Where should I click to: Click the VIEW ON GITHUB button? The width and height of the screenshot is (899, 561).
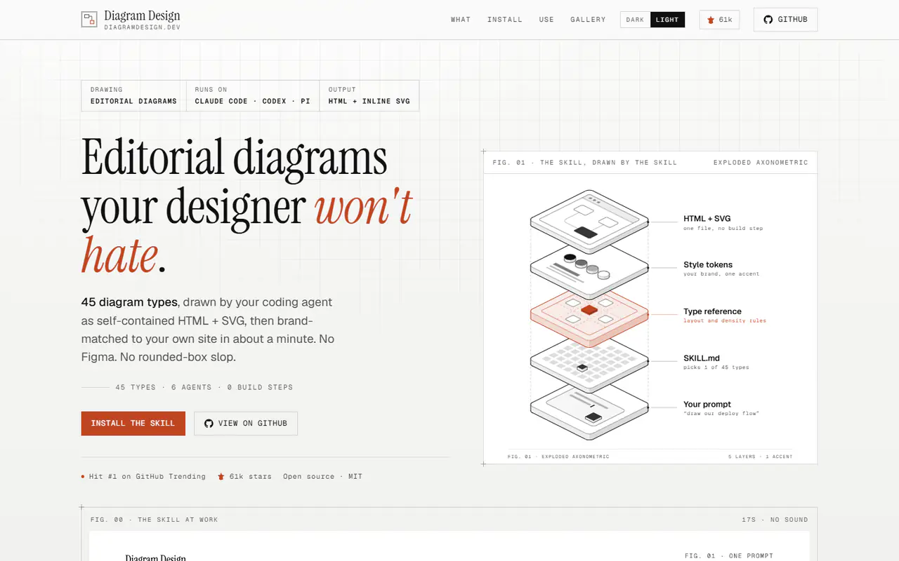(x=246, y=424)
